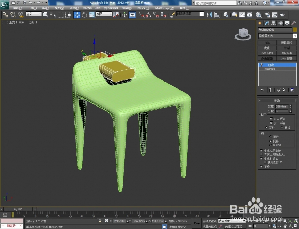Click the Select and Manipulate icon
This screenshot has height=229, width=299.
tap(124, 15)
